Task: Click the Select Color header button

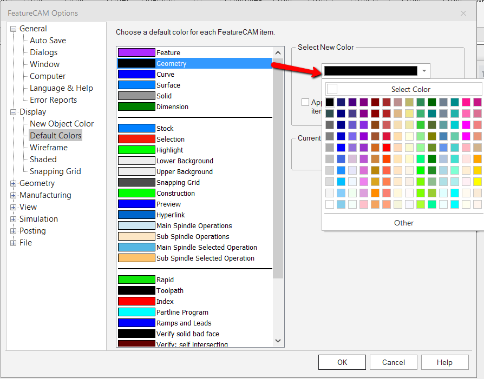Action: pos(404,89)
